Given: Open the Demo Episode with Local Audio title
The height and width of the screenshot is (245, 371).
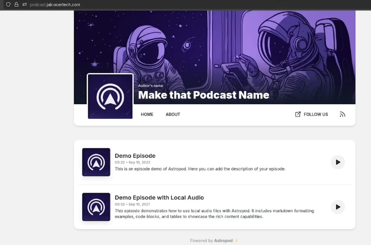Looking at the screenshot, I should (x=159, y=198).
